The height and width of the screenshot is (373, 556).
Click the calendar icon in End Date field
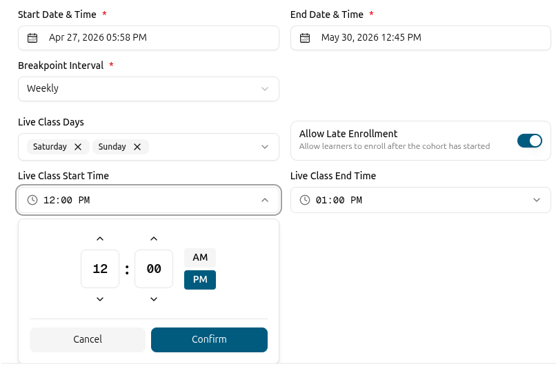click(305, 38)
